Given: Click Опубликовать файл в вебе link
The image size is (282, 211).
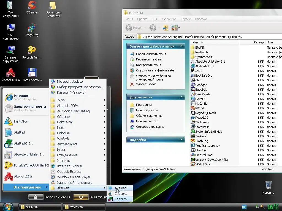Looking at the screenshot, I should (155, 70).
